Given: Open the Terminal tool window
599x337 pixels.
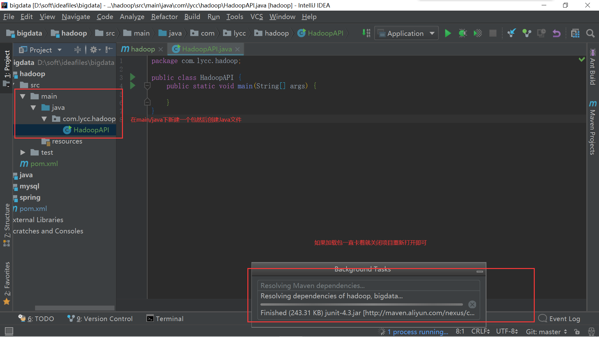Looking at the screenshot, I should coord(165,319).
